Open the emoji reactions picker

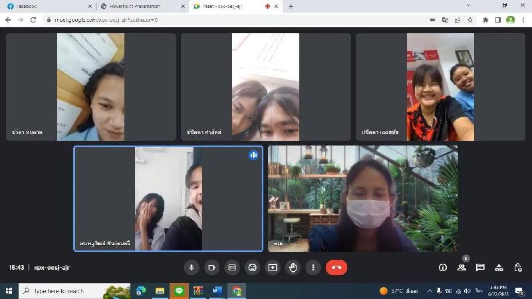[252, 267]
